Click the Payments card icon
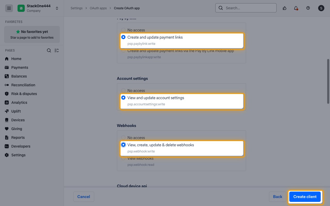330x206 pixels. pos(7,67)
